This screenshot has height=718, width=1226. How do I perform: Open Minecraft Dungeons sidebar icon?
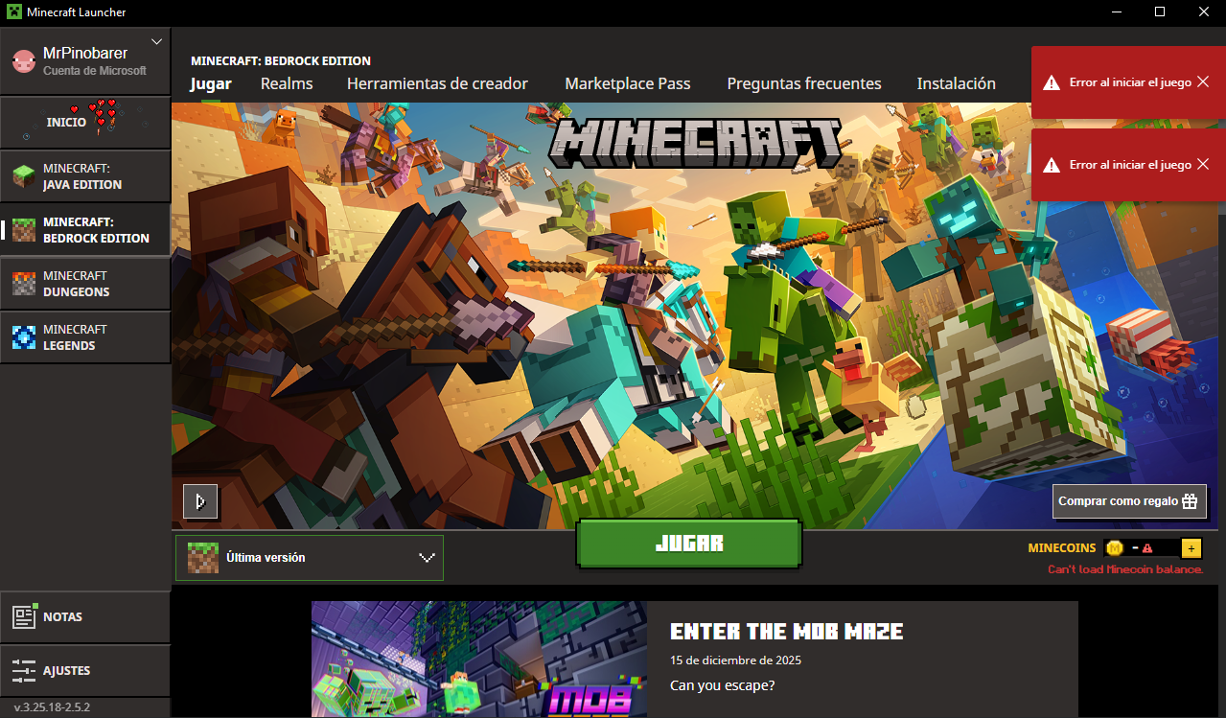(x=24, y=284)
